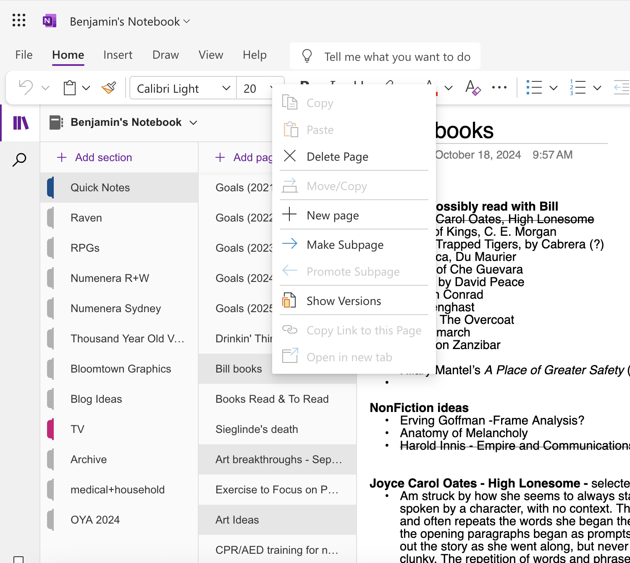Expand the Benjamin's Notebook switcher chevron
This screenshot has width=630, height=563.
coord(193,123)
